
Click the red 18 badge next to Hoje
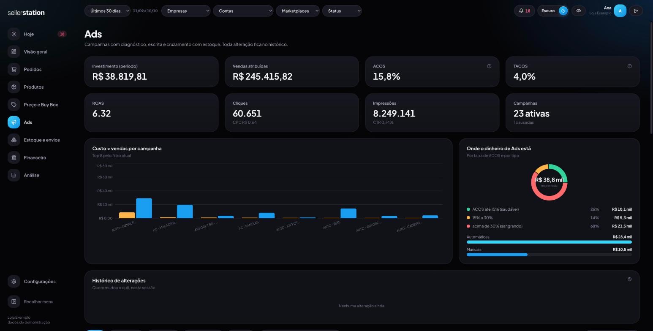tap(62, 34)
